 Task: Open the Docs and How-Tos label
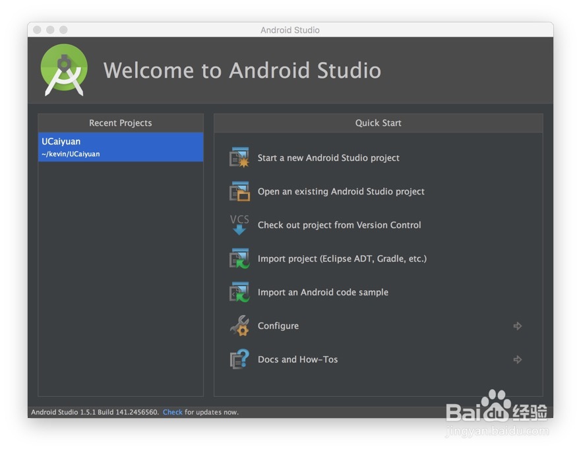coord(297,359)
